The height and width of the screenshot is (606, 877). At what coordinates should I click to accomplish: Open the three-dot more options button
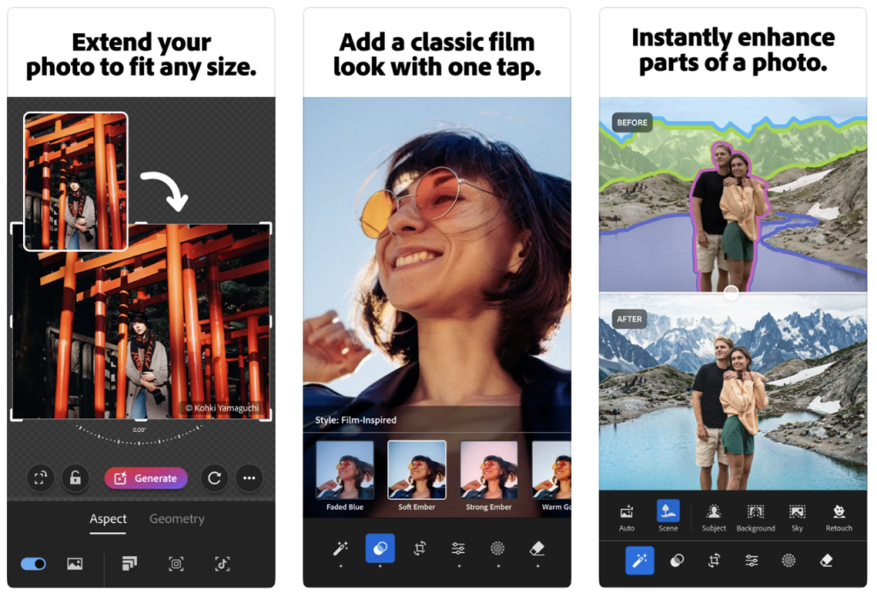click(x=249, y=478)
